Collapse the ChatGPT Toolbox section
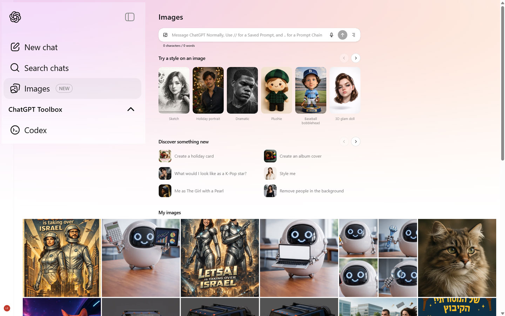 point(130,109)
